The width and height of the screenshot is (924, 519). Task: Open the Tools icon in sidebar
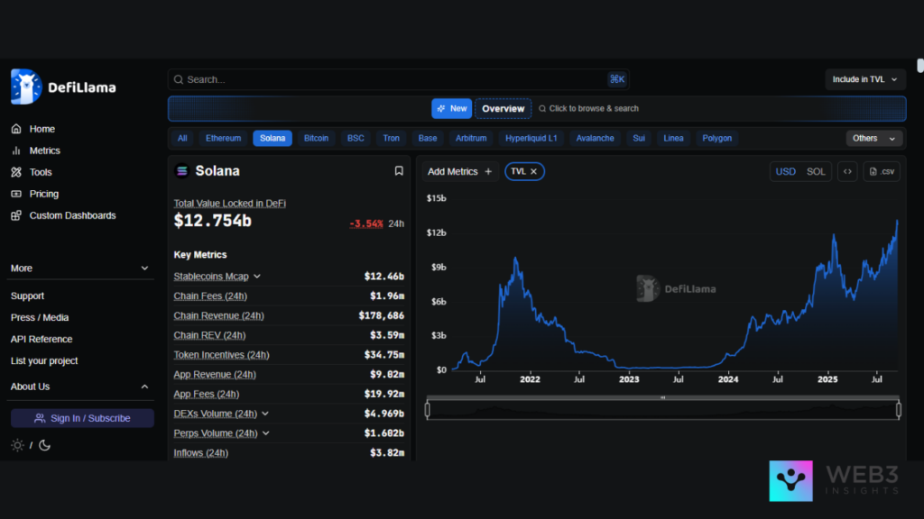(x=16, y=172)
